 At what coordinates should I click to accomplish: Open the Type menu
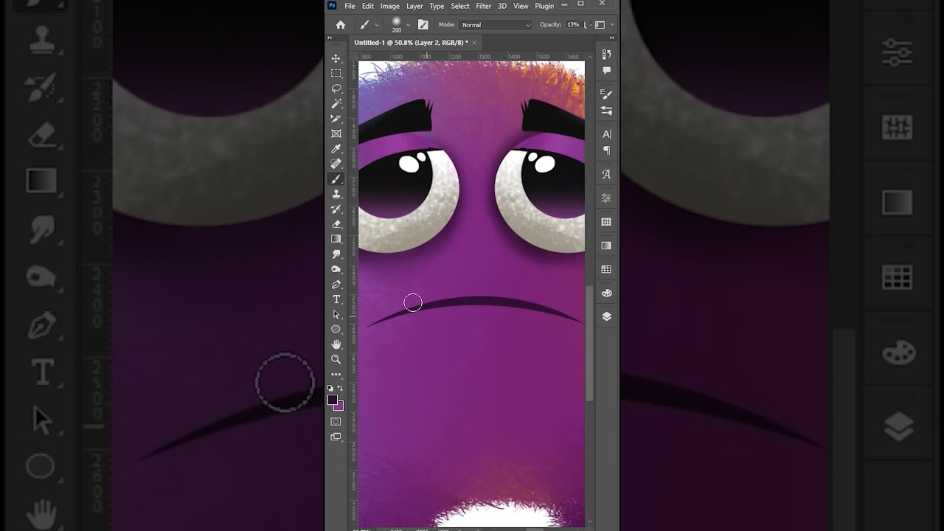(x=437, y=6)
